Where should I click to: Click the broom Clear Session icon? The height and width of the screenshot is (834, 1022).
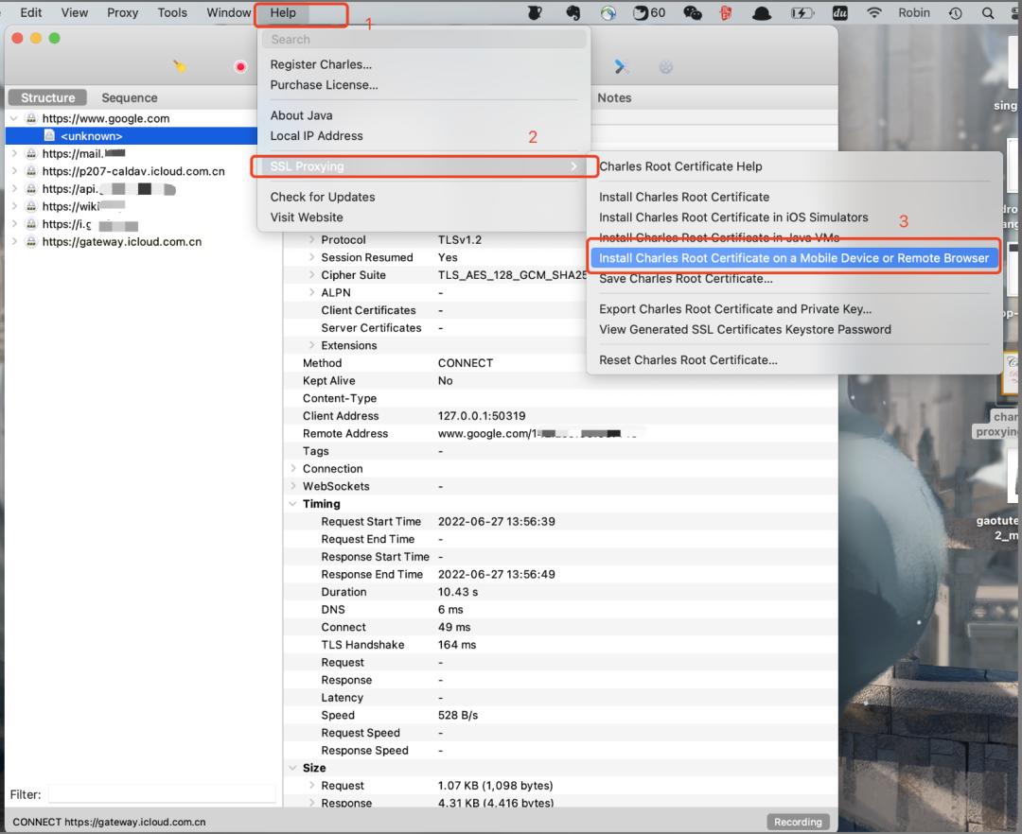coord(180,66)
